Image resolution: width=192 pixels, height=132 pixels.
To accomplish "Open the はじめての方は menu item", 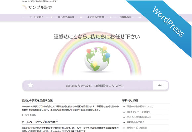I will point(66,17).
